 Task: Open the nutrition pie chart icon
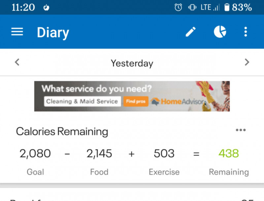pyautogui.click(x=220, y=32)
